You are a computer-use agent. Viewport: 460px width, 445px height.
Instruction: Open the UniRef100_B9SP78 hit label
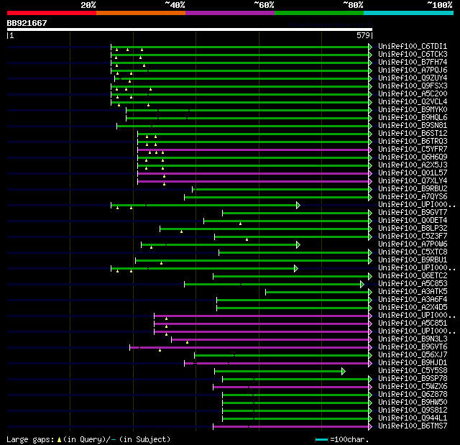coord(413,379)
